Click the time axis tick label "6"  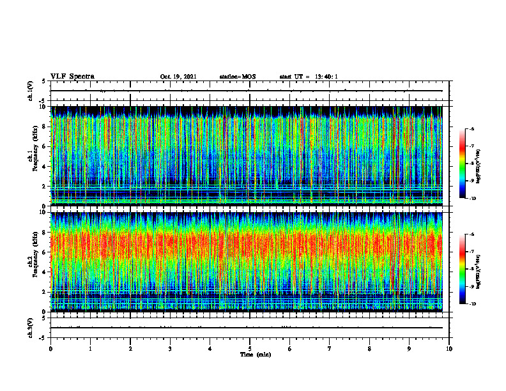coord(290,349)
